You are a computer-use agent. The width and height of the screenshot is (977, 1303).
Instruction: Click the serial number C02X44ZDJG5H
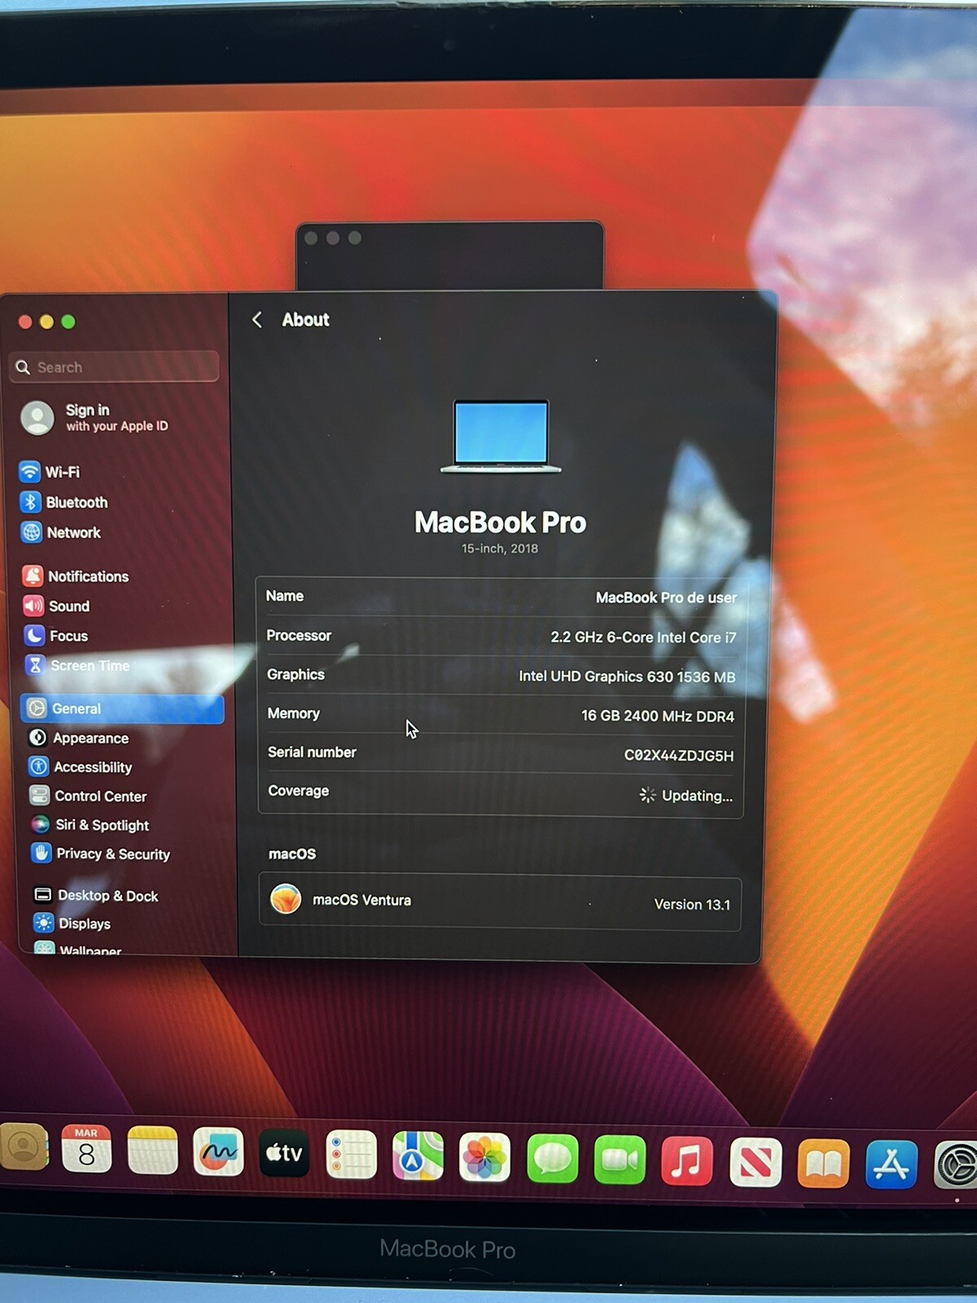678,756
